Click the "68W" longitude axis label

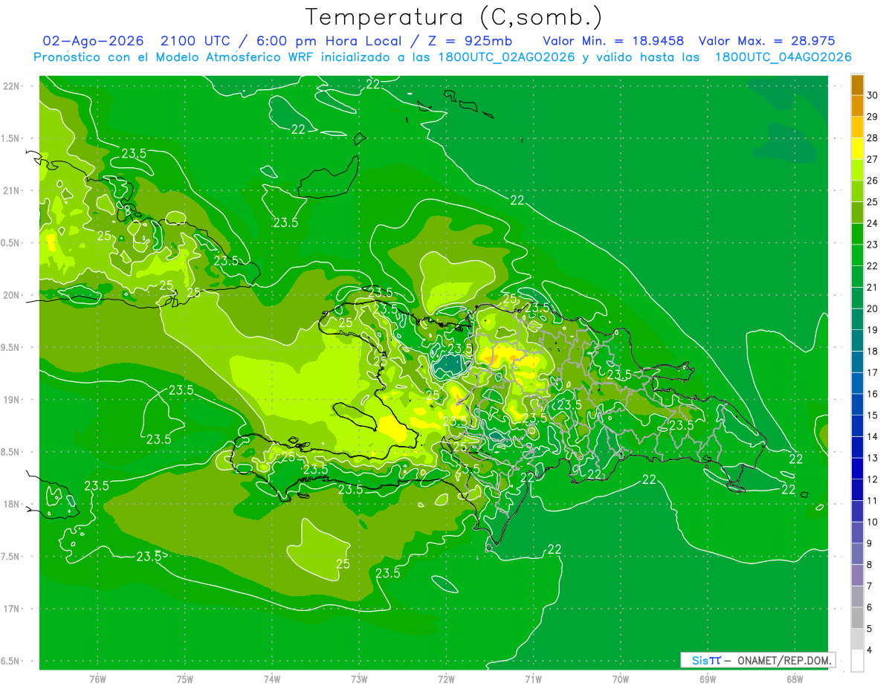point(795,679)
